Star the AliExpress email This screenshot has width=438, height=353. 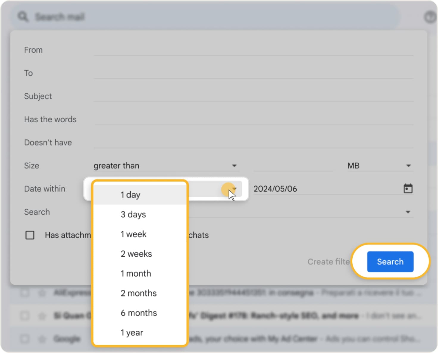[x=42, y=293]
